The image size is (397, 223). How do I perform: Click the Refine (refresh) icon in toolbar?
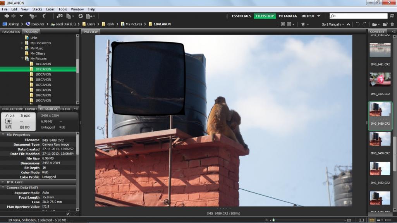click(81, 16)
